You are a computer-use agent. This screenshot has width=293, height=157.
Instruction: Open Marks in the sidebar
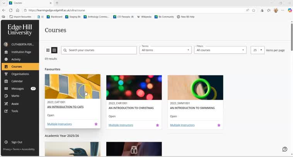pos(20,96)
